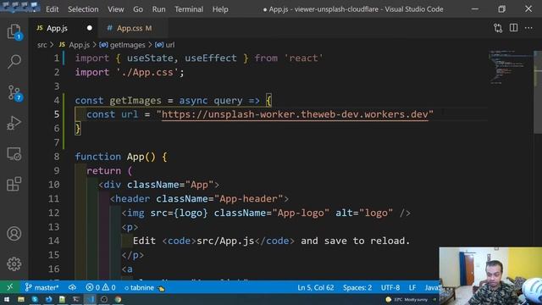Viewport: 542px width, 305px height.
Task: Open editor More Actions ellipsis menu
Action: (528, 28)
